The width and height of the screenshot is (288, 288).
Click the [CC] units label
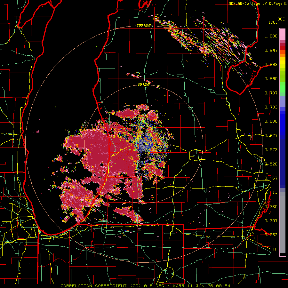pos(273,22)
